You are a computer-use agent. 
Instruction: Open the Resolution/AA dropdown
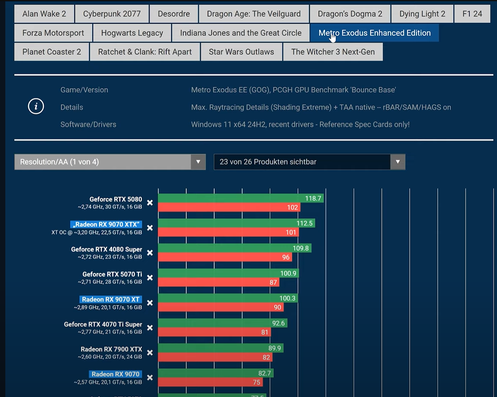pos(110,162)
